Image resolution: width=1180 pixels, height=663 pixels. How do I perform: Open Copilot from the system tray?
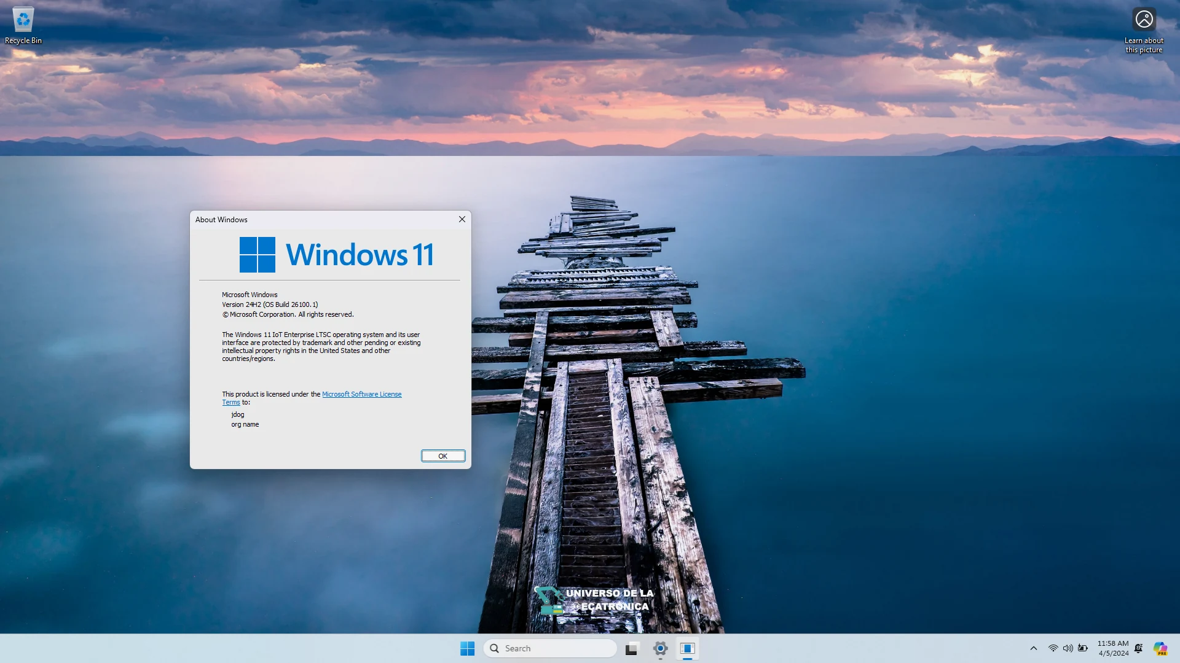[1161, 648]
